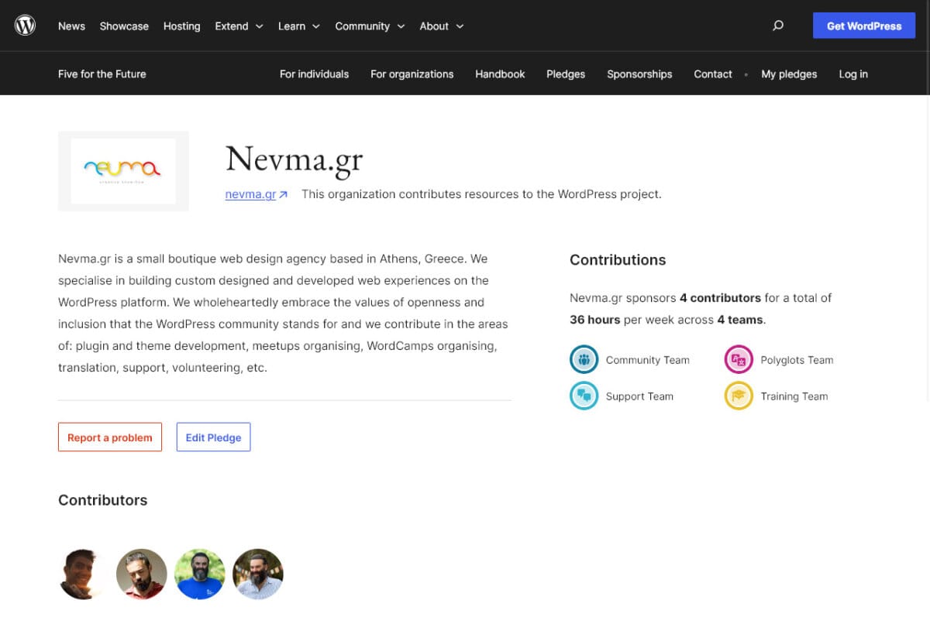Click the '36 hours' bold text
Viewport: 930px width, 617px height.
(595, 320)
